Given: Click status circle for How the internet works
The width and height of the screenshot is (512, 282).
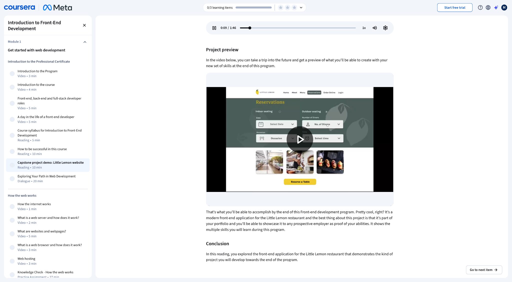Looking at the screenshot, I should (x=12, y=206).
